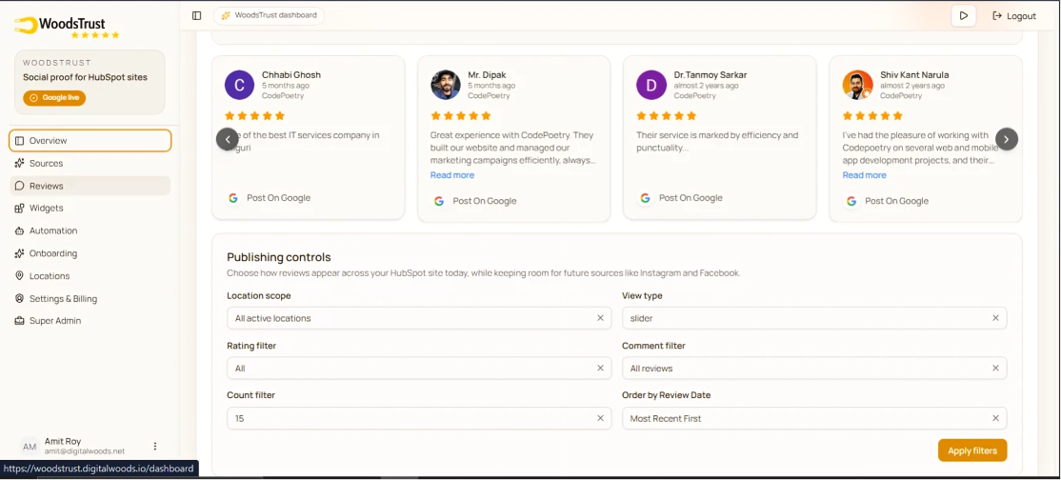
Task: Click the five-star rating on Chhabi Ghosh's review
Action: click(x=254, y=116)
